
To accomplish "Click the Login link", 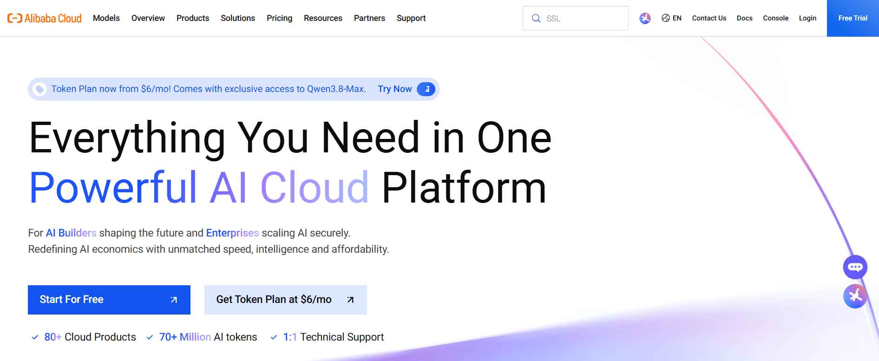I will pos(807,18).
